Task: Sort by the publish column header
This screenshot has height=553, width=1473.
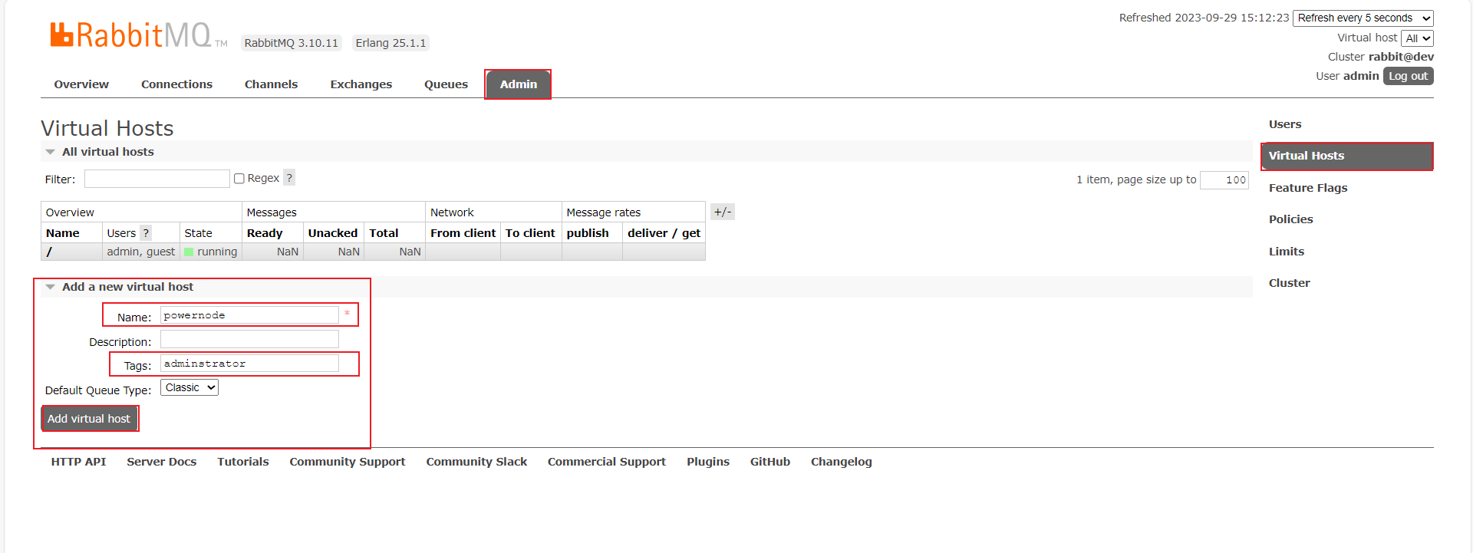Action: (x=588, y=233)
